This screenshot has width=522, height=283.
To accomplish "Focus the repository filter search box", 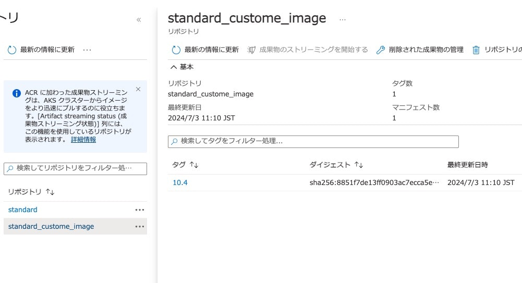I will pos(75,169).
